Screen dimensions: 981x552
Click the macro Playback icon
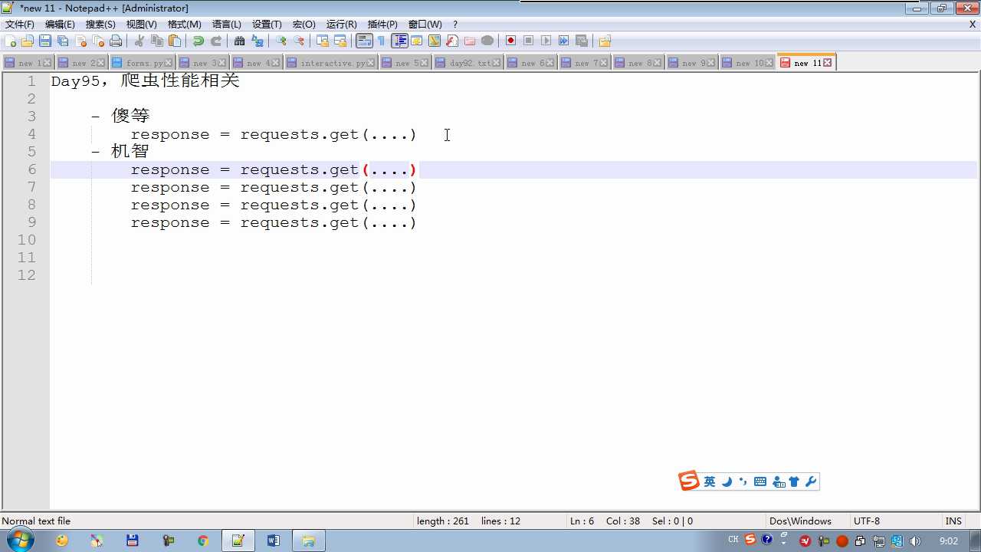(x=546, y=41)
